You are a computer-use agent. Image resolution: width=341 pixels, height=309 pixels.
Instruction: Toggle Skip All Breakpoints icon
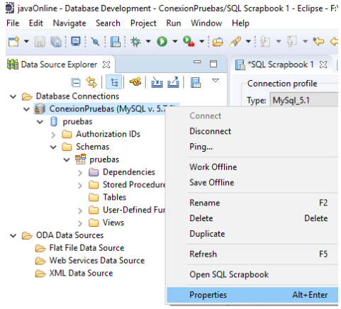tap(95, 42)
